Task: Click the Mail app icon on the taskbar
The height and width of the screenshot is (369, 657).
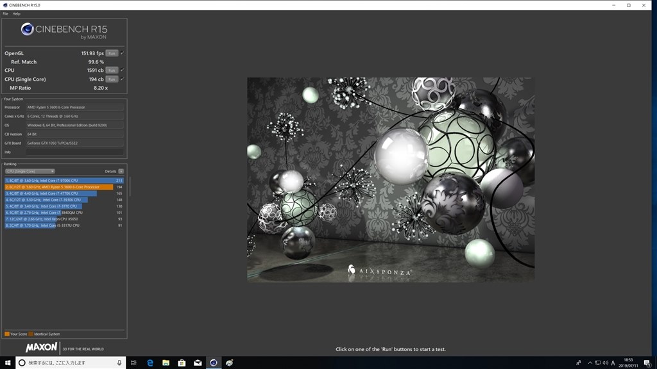Action: click(x=198, y=363)
